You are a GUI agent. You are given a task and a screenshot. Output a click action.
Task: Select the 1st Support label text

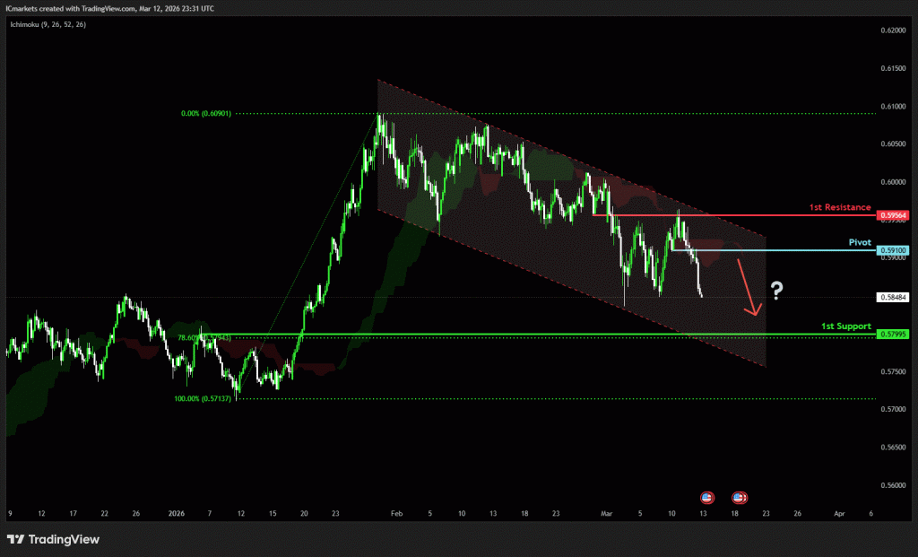click(x=845, y=326)
